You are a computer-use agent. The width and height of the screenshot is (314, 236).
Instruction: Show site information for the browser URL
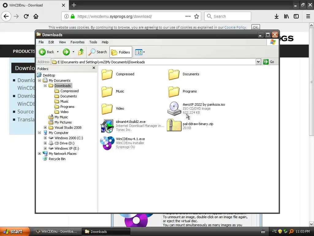[x=66, y=16]
